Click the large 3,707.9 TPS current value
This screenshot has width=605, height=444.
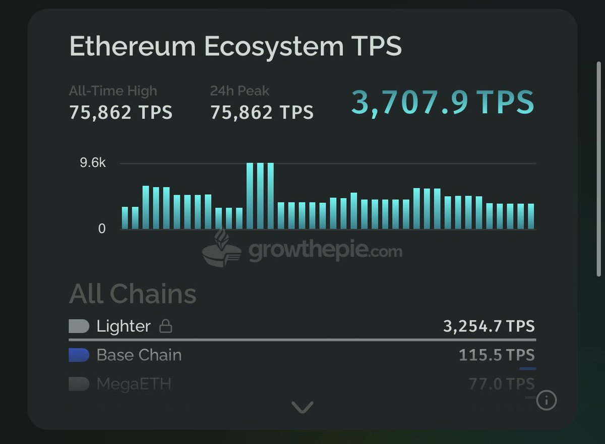point(442,102)
